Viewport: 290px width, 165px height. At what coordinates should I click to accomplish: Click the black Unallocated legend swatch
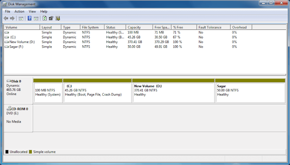[7, 152]
